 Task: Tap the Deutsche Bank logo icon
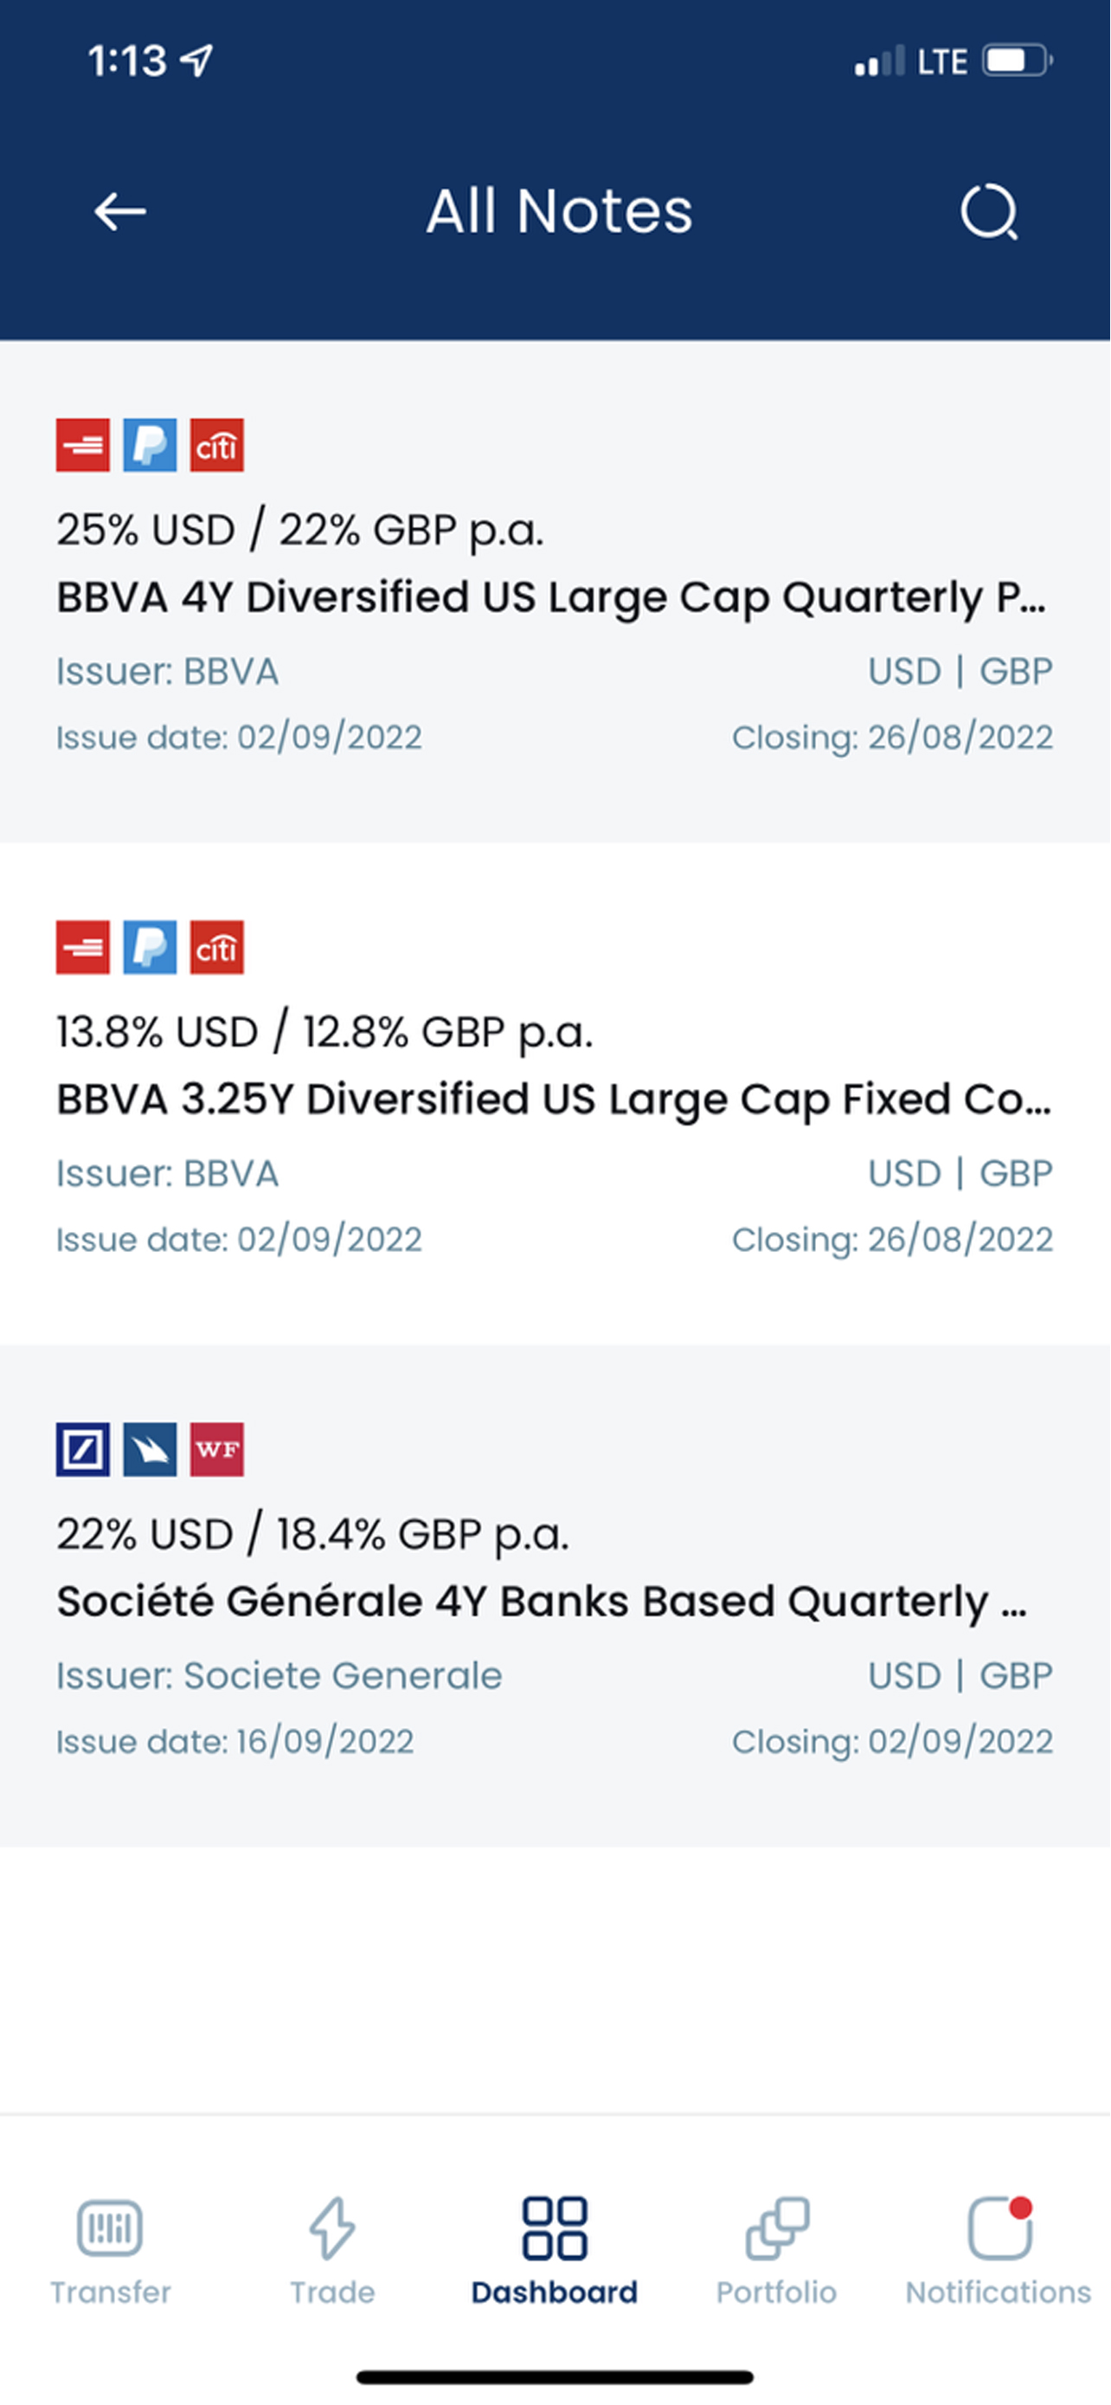pos(83,1449)
